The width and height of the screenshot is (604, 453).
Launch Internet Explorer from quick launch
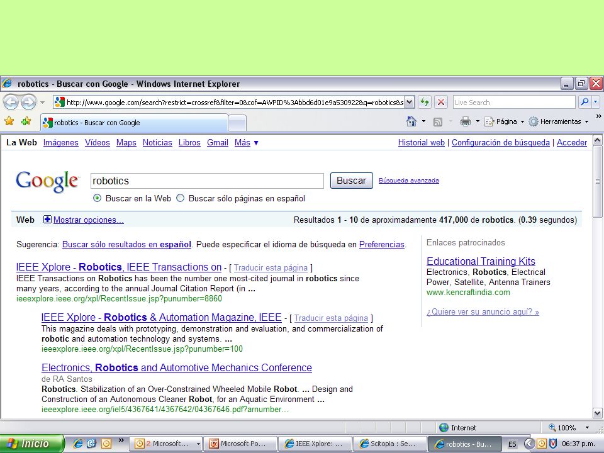click(x=77, y=444)
